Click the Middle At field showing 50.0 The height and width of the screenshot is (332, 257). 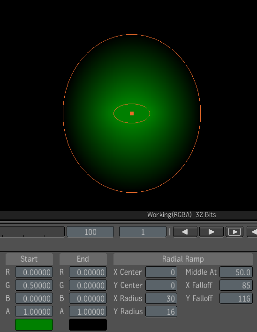point(236,272)
